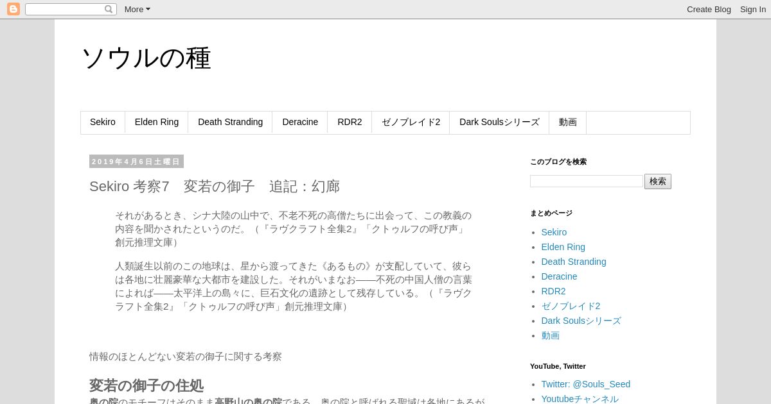
Task: Click the このブログを検索 sidebar heading
Action: tap(558, 162)
